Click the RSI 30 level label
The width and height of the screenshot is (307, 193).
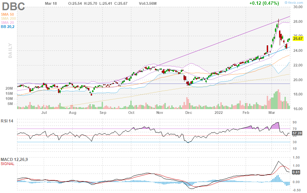point(295,142)
